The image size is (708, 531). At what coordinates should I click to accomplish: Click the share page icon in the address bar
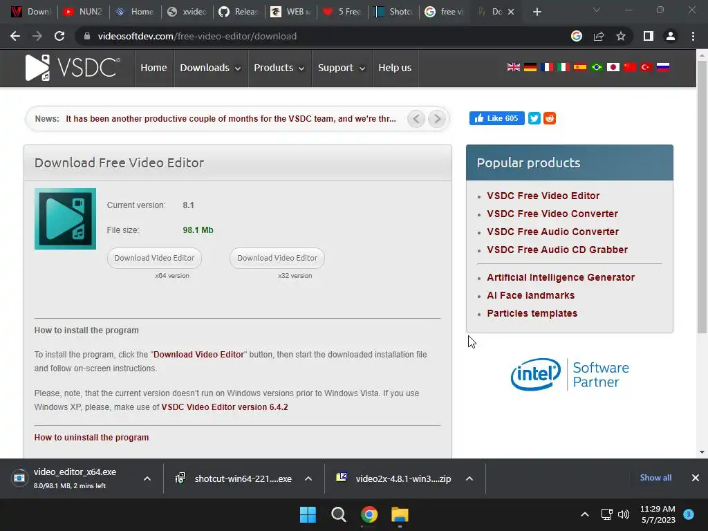(599, 36)
